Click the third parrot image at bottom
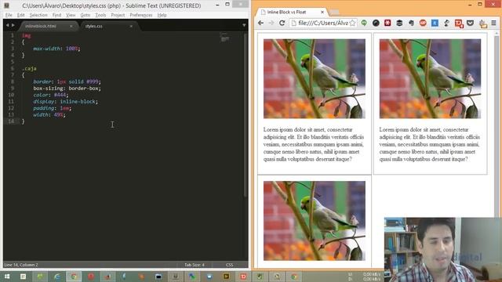 pyautogui.click(x=315, y=221)
